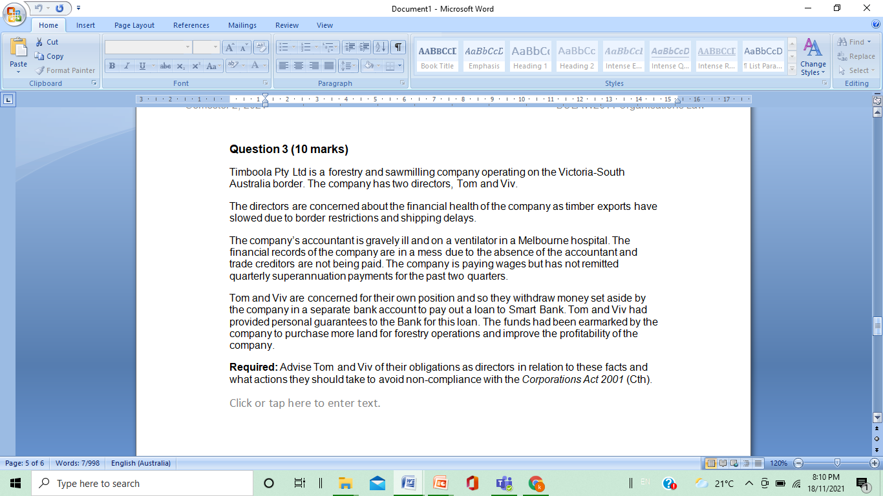Click the Undo icon on Quick Access Toolbar
This screenshot has width=883, height=496.
40,8
